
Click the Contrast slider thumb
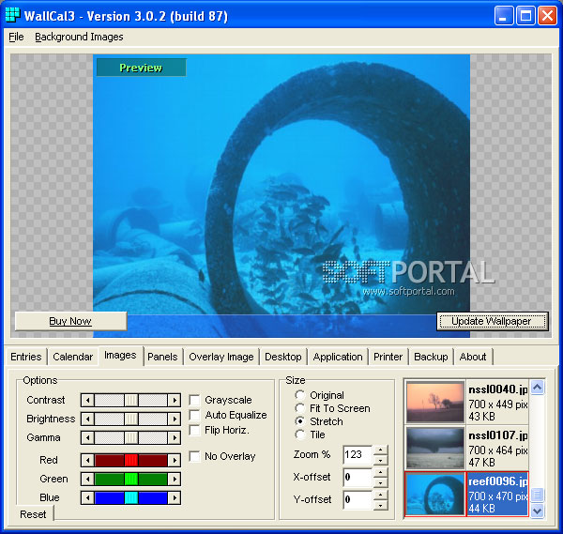(131, 400)
